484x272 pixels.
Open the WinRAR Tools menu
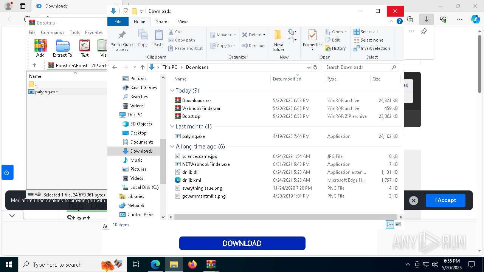tap(74, 32)
